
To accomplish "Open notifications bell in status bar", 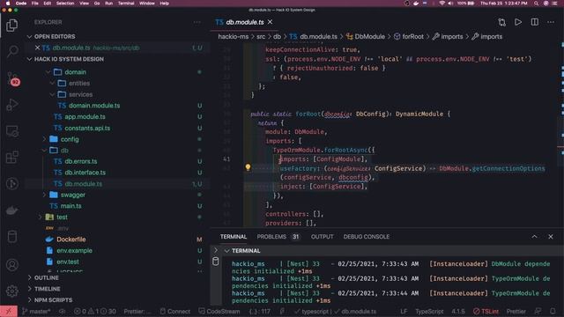I will click(x=553, y=311).
